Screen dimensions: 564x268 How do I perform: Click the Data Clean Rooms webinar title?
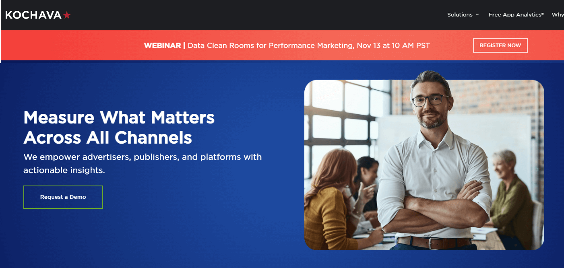tap(309, 45)
